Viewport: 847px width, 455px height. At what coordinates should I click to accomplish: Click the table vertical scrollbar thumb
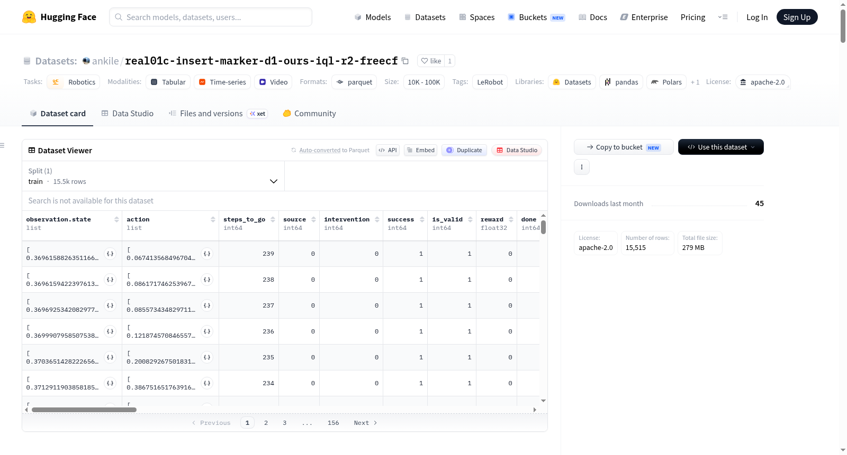tap(543, 227)
